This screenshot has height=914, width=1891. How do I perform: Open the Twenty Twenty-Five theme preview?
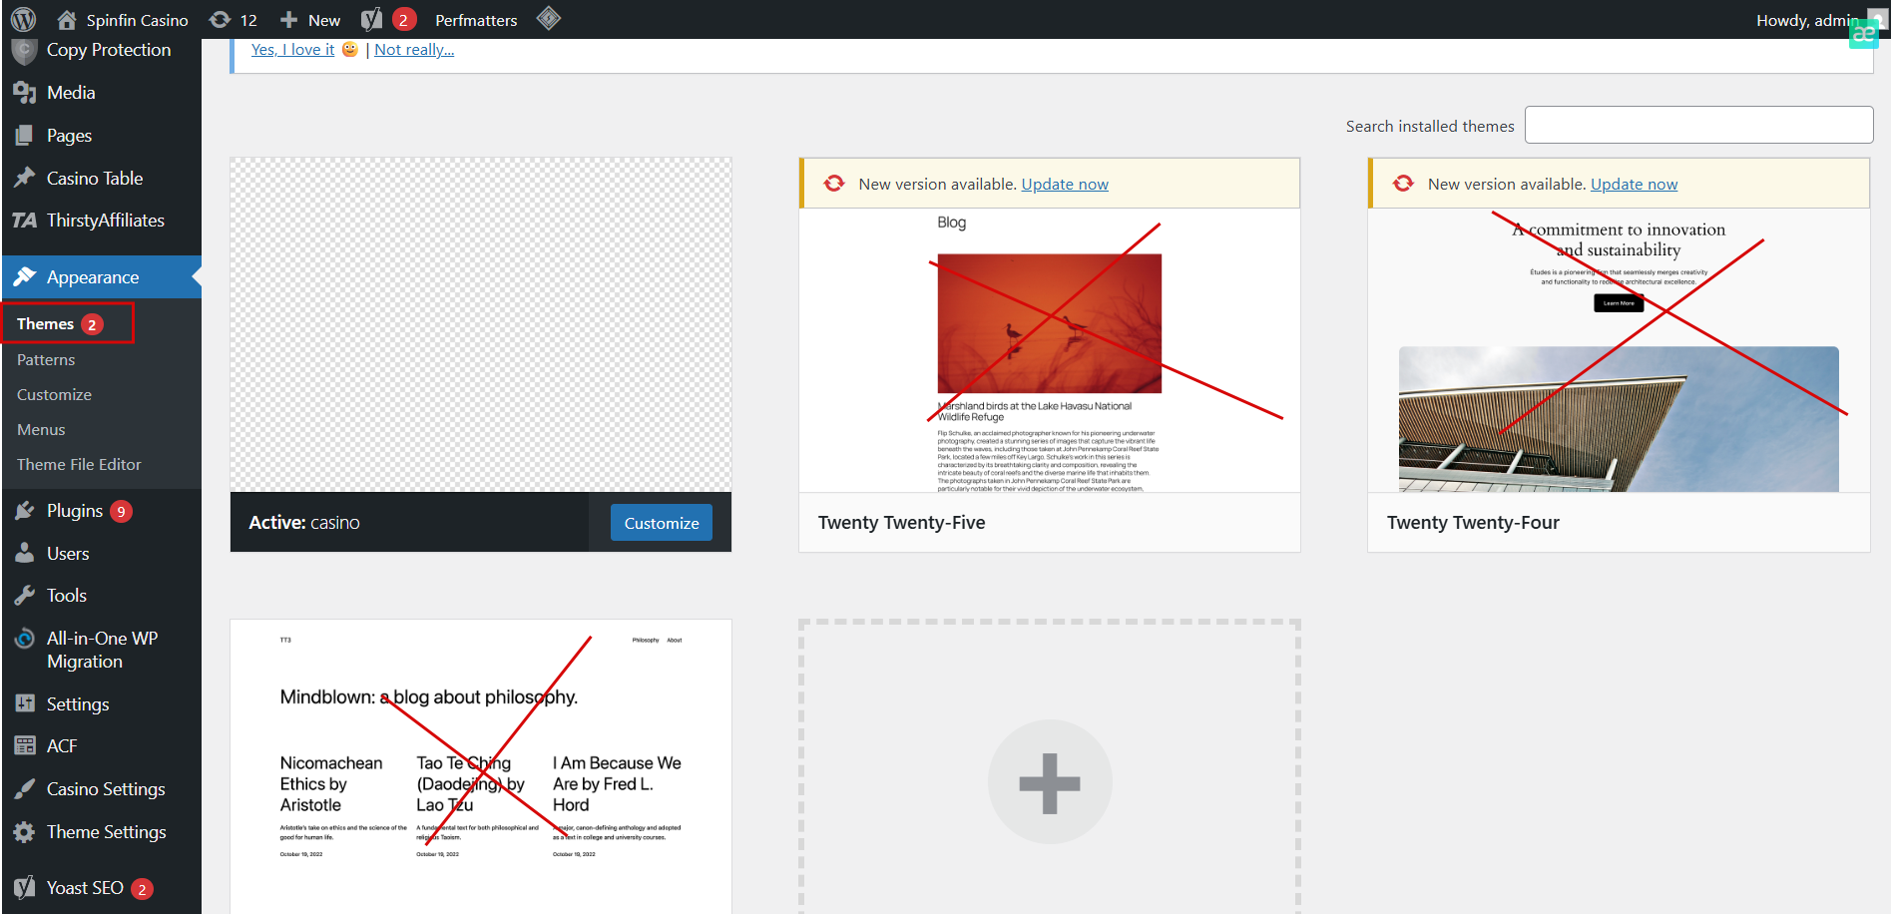(x=1050, y=349)
